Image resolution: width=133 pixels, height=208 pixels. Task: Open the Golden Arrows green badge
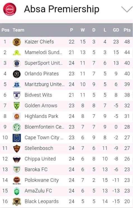click(17, 106)
